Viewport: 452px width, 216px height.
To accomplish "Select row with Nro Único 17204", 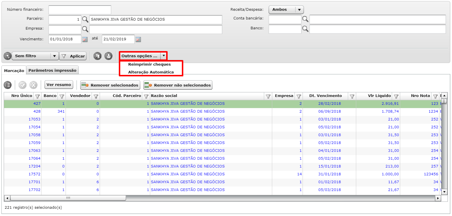I will point(223,166).
